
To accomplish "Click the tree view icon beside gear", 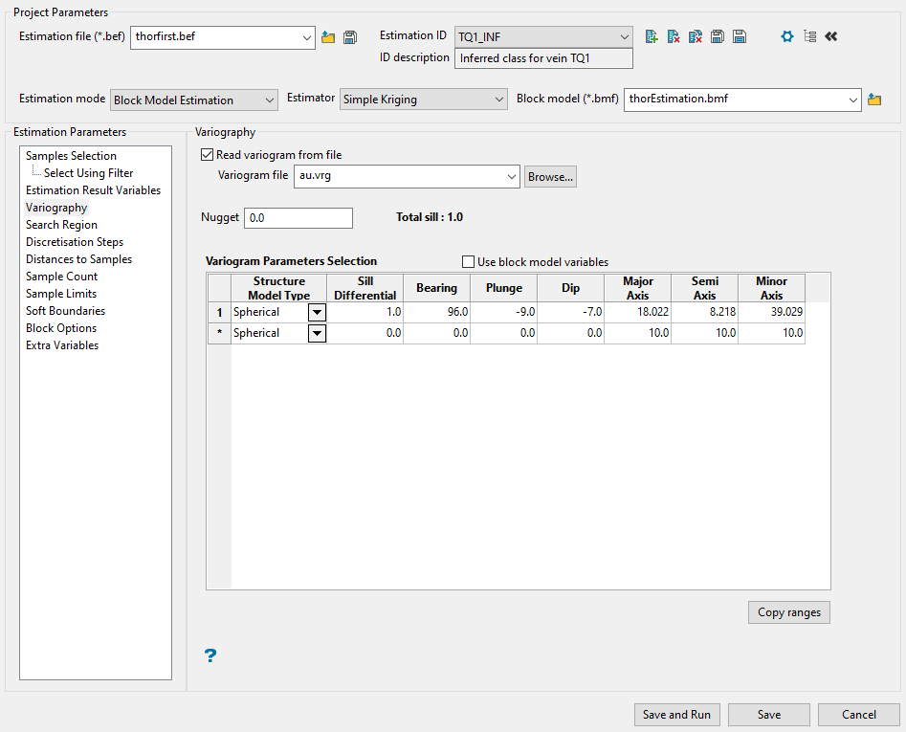I will [x=809, y=36].
